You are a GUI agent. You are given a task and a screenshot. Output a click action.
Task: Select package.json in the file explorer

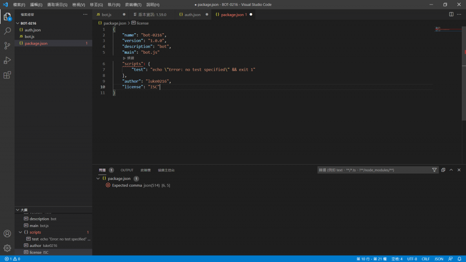pos(54,43)
